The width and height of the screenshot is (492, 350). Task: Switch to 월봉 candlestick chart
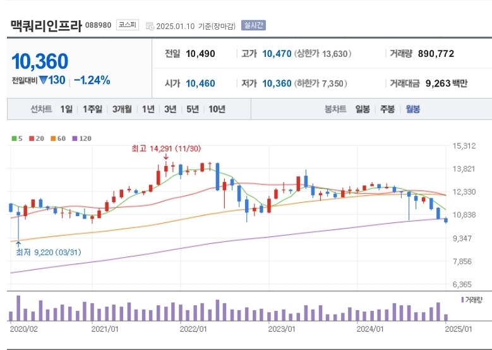(x=412, y=109)
